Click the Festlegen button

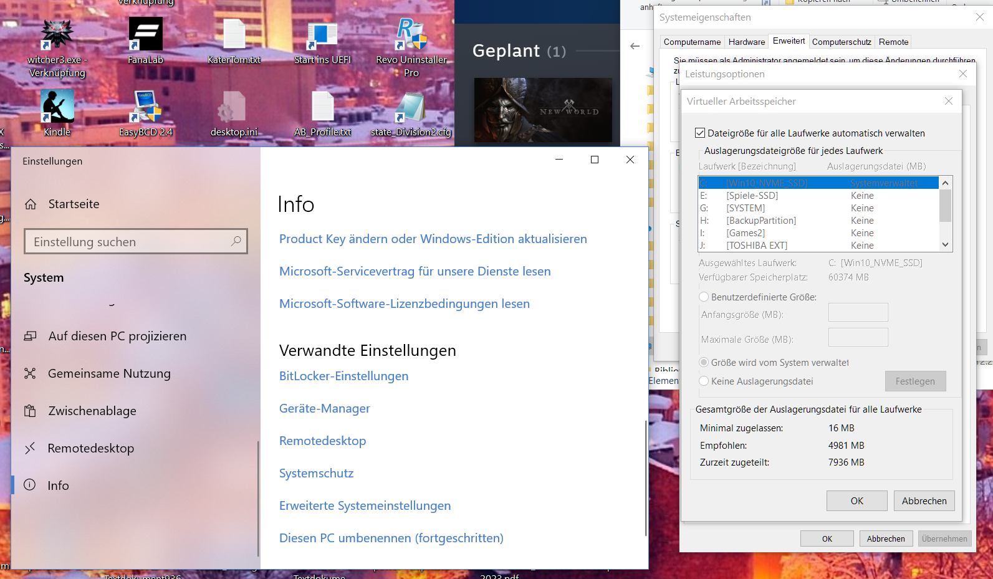click(x=915, y=381)
